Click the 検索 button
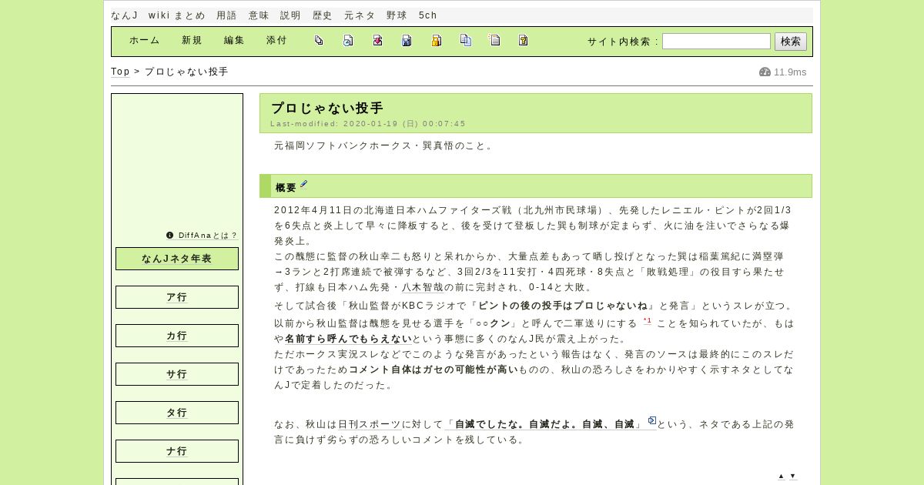 click(791, 42)
